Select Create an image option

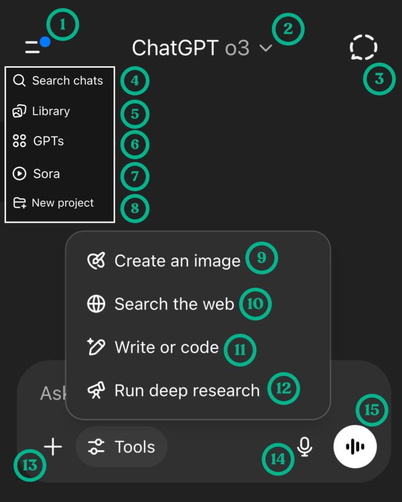coord(177,261)
